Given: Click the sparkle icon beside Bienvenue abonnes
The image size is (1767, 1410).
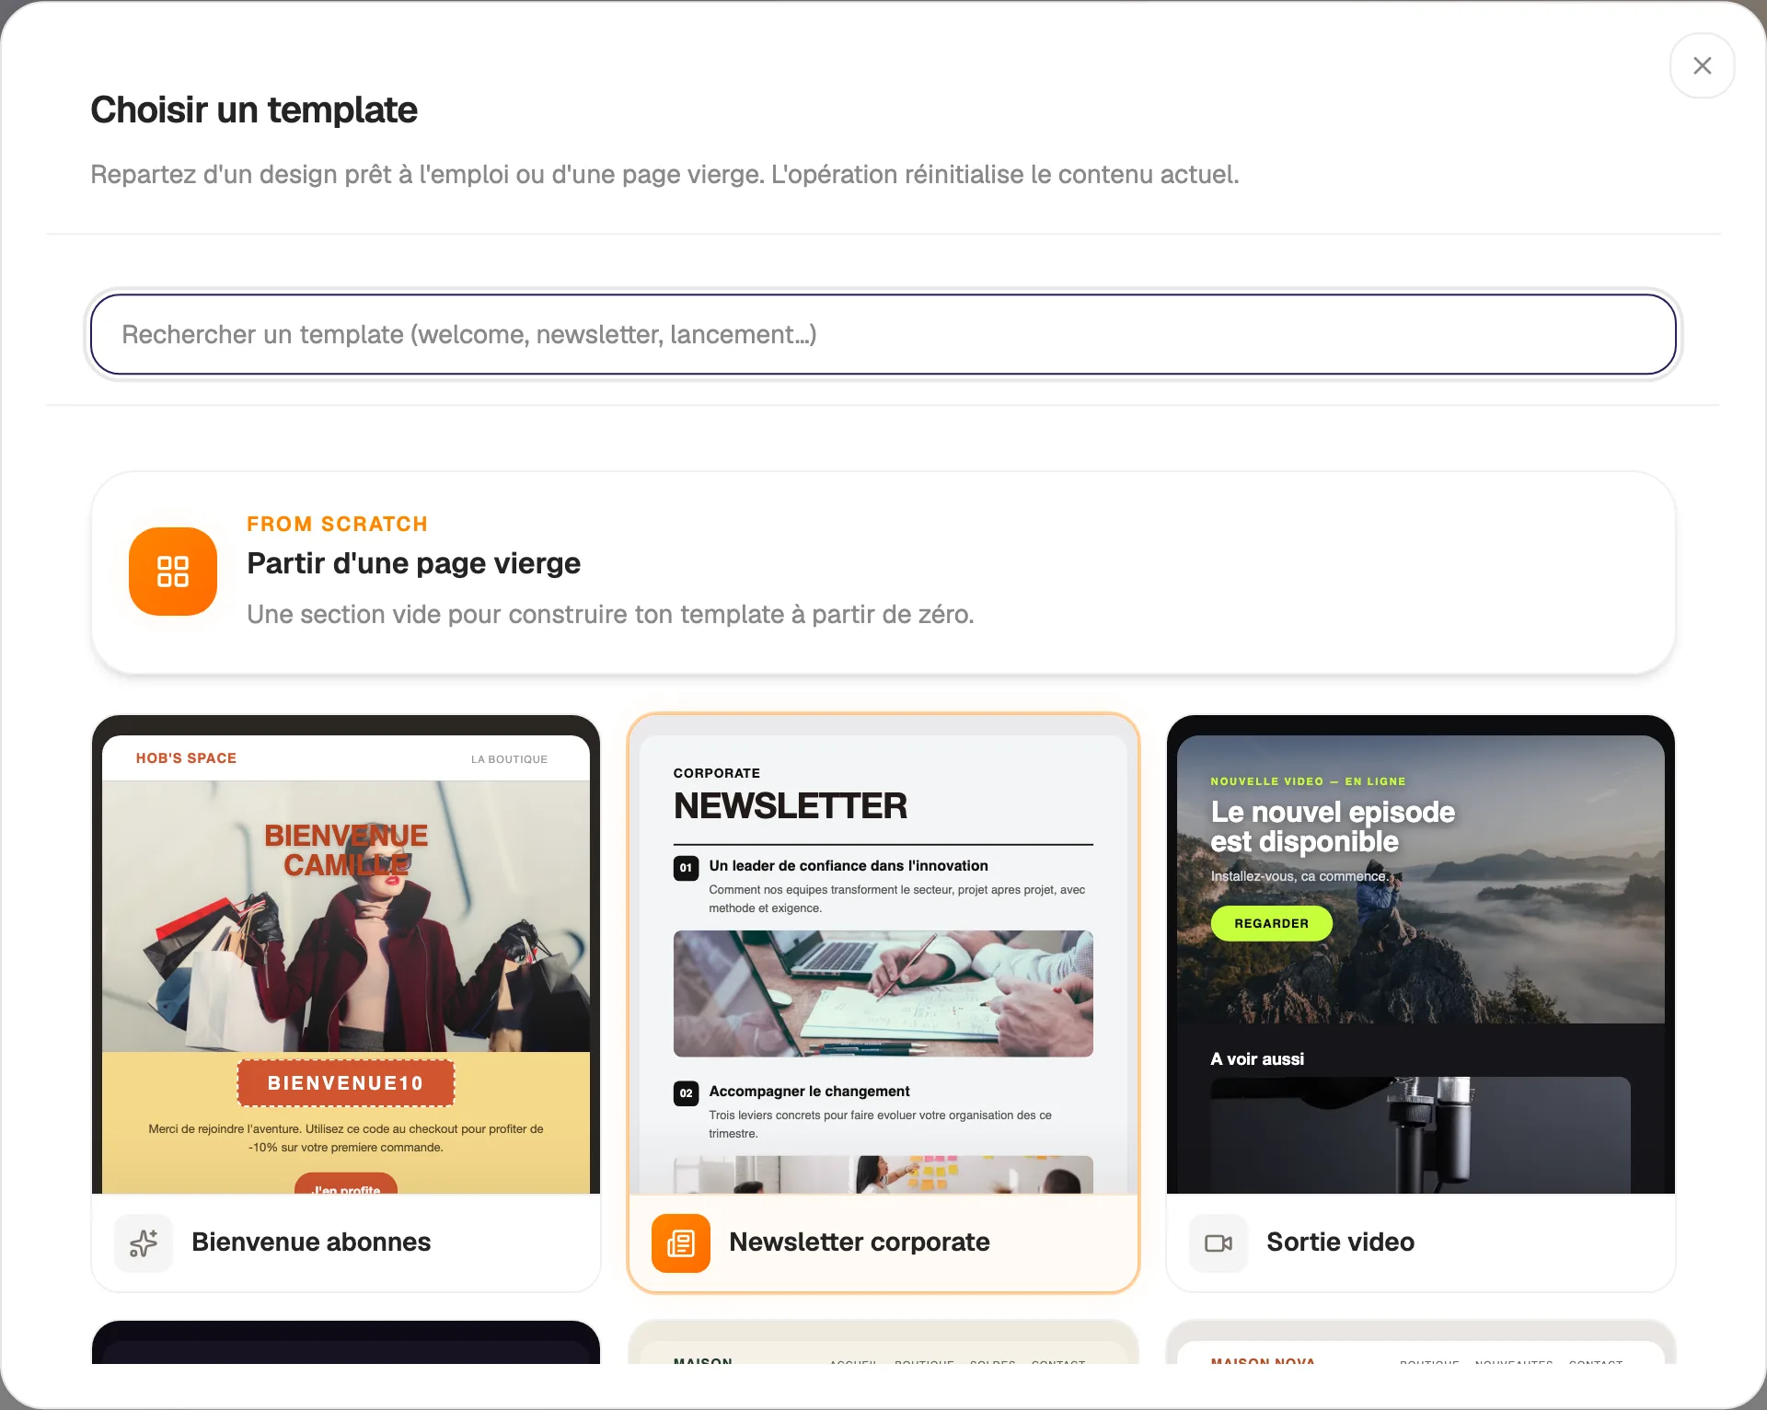Looking at the screenshot, I should click(144, 1242).
